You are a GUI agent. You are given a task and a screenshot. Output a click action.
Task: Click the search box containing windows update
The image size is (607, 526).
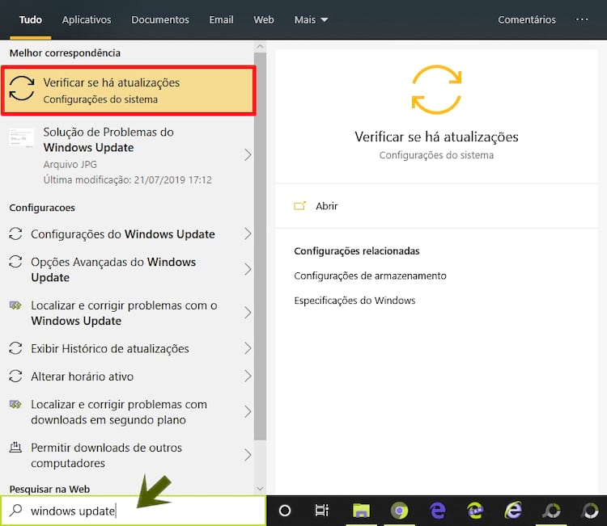point(134,511)
